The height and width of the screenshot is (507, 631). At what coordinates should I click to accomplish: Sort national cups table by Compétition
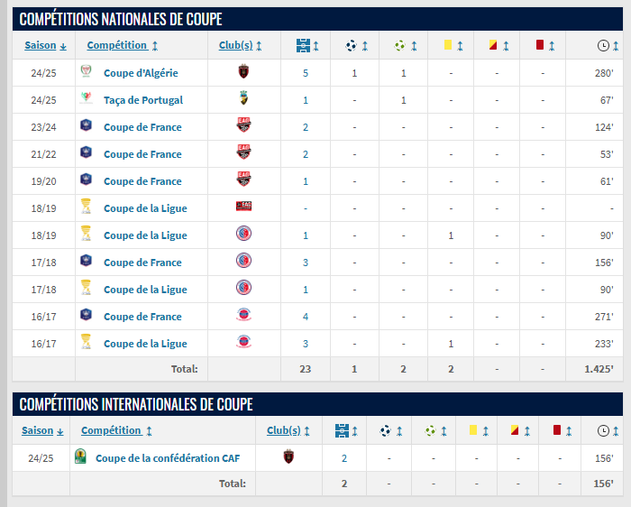(x=116, y=45)
